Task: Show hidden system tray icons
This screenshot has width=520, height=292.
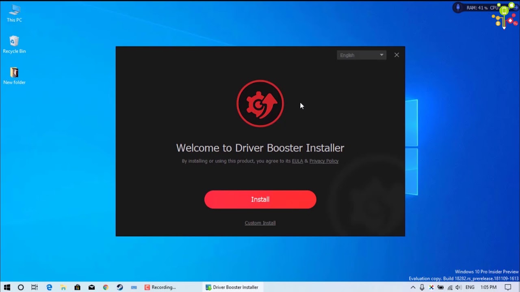Action: [413, 287]
